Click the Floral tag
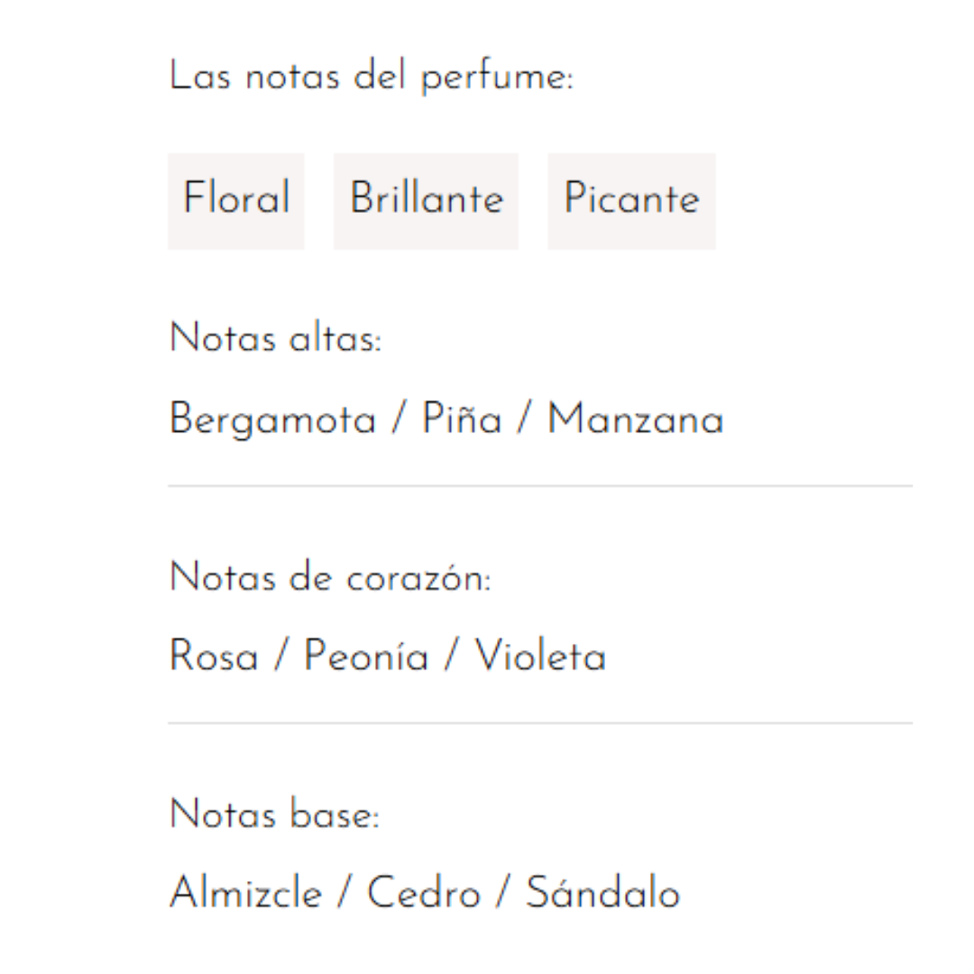 pyautogui.click(x=236, y=200)
